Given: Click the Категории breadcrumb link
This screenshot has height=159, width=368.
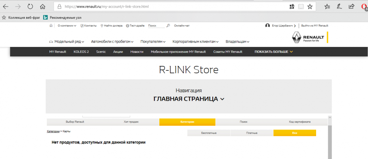Looking at the screenshot, I should [53, 132].
